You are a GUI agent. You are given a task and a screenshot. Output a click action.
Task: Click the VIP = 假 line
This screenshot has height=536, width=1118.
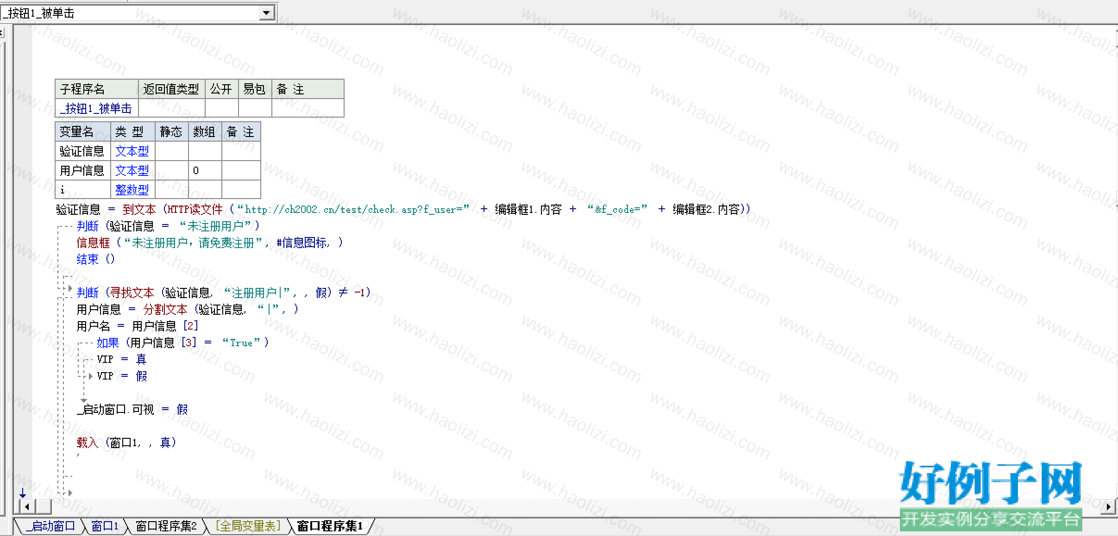point(122,376)
